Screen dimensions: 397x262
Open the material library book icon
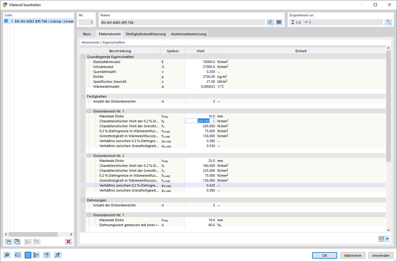279,22
